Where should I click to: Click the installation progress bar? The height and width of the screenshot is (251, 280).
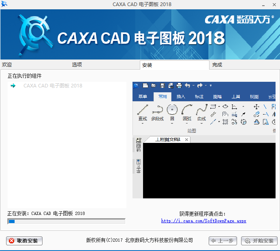click(x=66, y=221)
